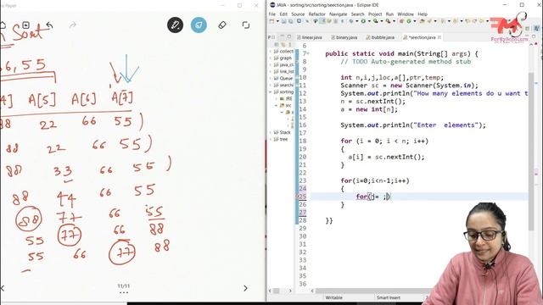This screenshot has height=305, width=543.
Task: Click the Smart Insert status bar entry
Action: coord(389,297)
